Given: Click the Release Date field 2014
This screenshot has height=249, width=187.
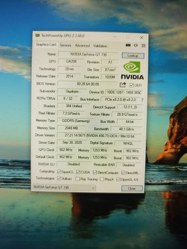Looking at the screenshot, I should 69,76.
